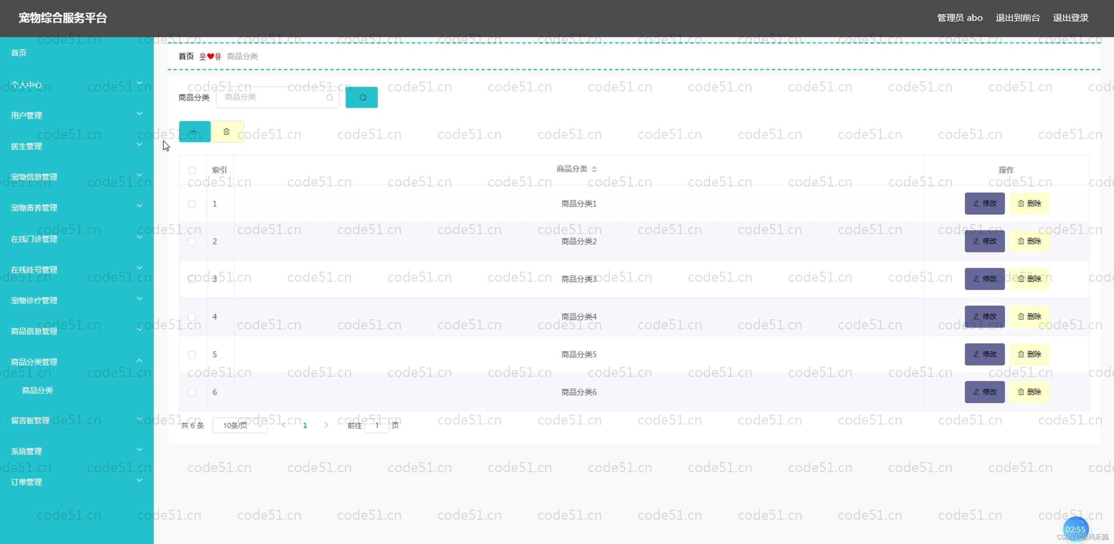Image resolution: width=1114 pixels, height=544 pixels.
Task: Click the 删除 delete button for 商品分类3
Action: [1029, 279]
